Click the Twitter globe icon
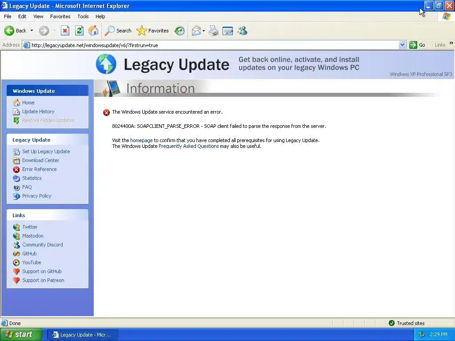Viewport: 455px width, 341px height. coord(16,227)
